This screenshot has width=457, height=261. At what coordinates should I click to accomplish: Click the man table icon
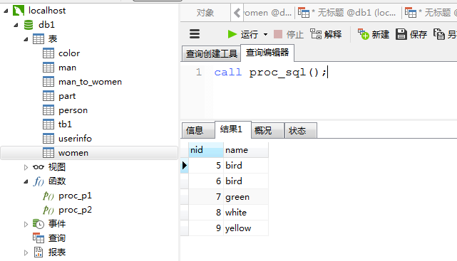48,68
